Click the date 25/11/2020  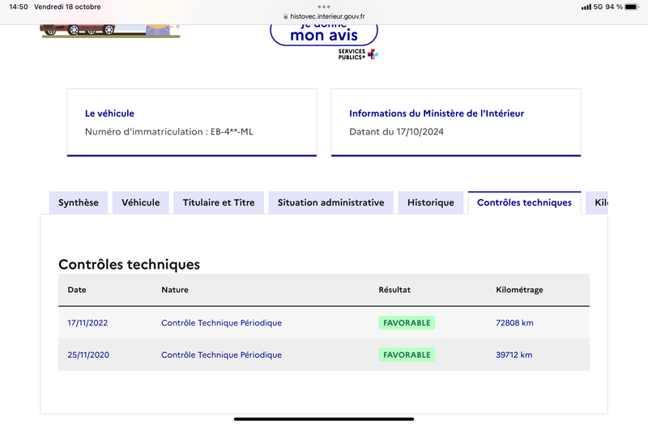[x=88, y=355]
